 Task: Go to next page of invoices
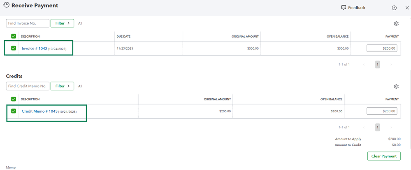point(391,64)
